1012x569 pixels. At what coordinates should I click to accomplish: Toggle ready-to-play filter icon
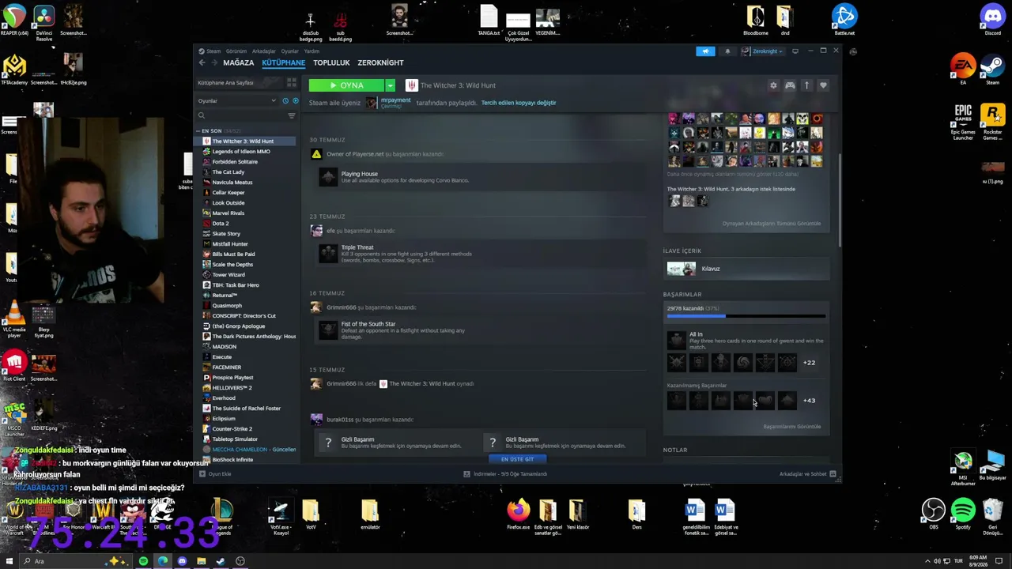(296, 100)
